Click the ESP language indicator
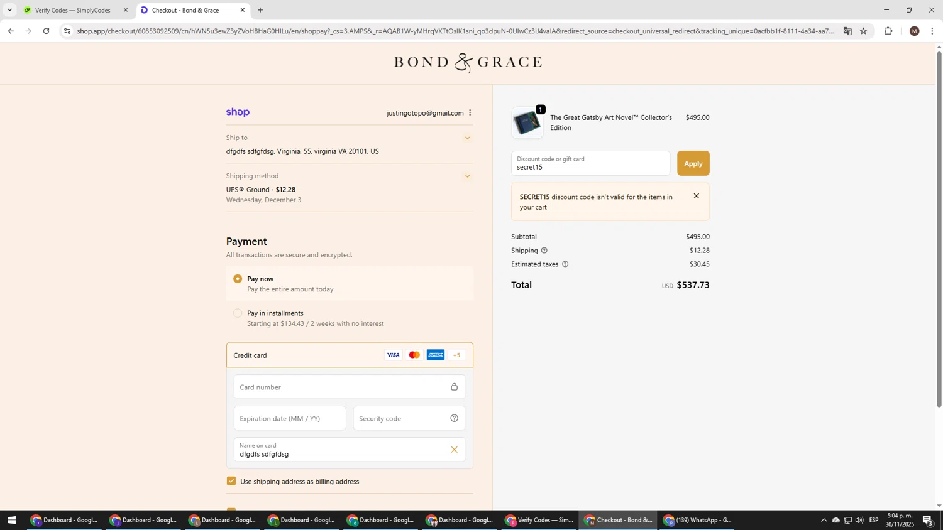Screen dimensions: 943x530 874,520
